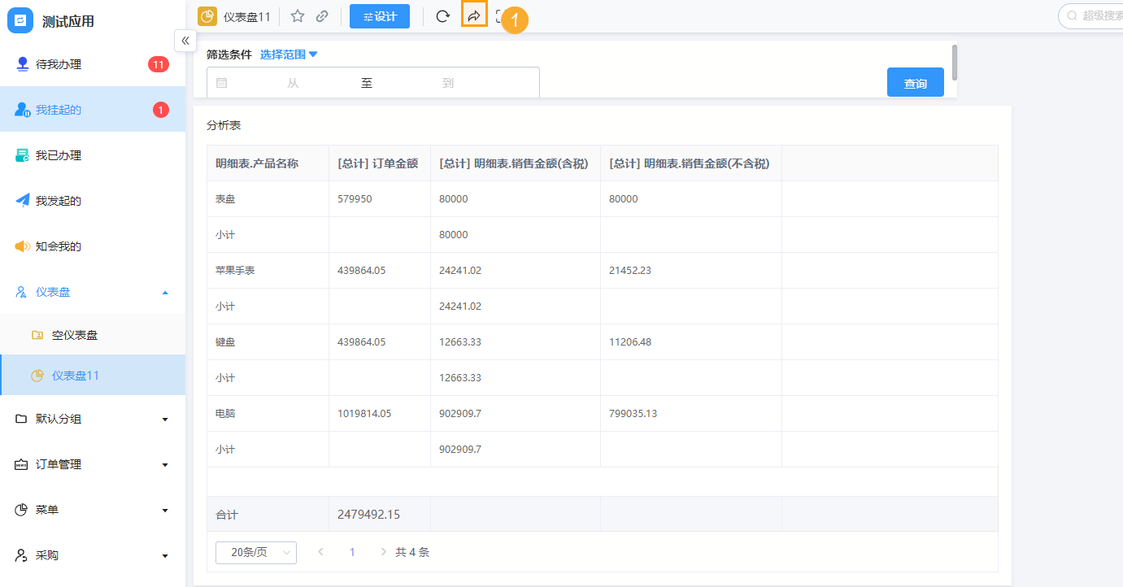This screenshot has height=587, width=1123.
Task: Open 我发起的 menu item
Action: click(x=59, y=201)
